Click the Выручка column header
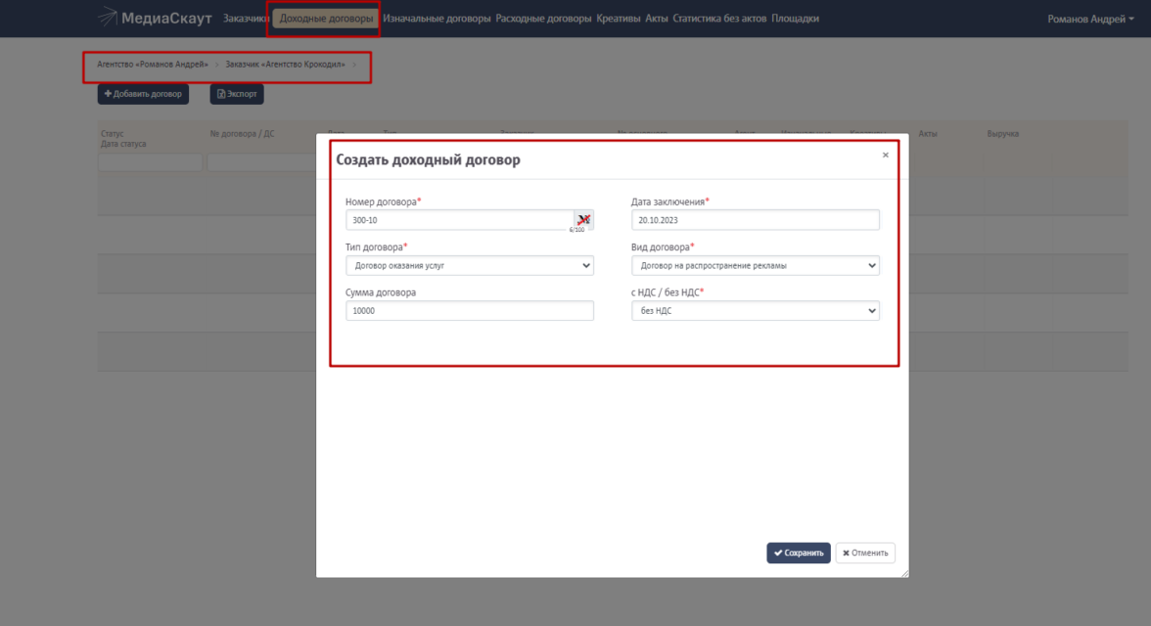Screen dimensions: 1151x626 tap(1002, 134)
